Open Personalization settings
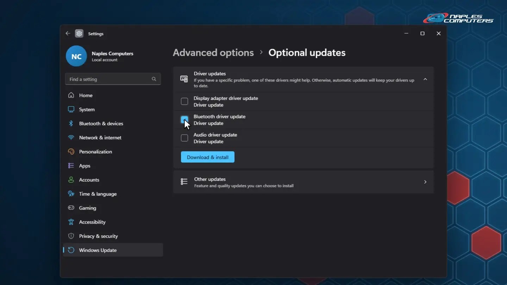 tap(113, 152)
